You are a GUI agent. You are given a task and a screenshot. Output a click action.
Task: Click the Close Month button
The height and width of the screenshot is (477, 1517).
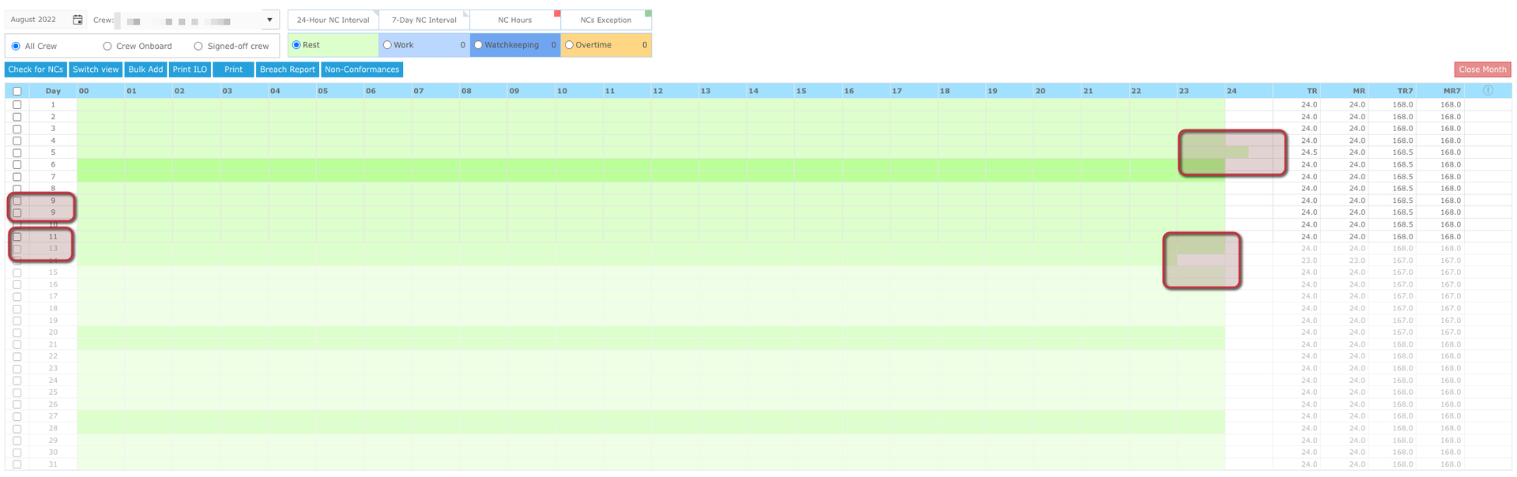point(1482,69)
